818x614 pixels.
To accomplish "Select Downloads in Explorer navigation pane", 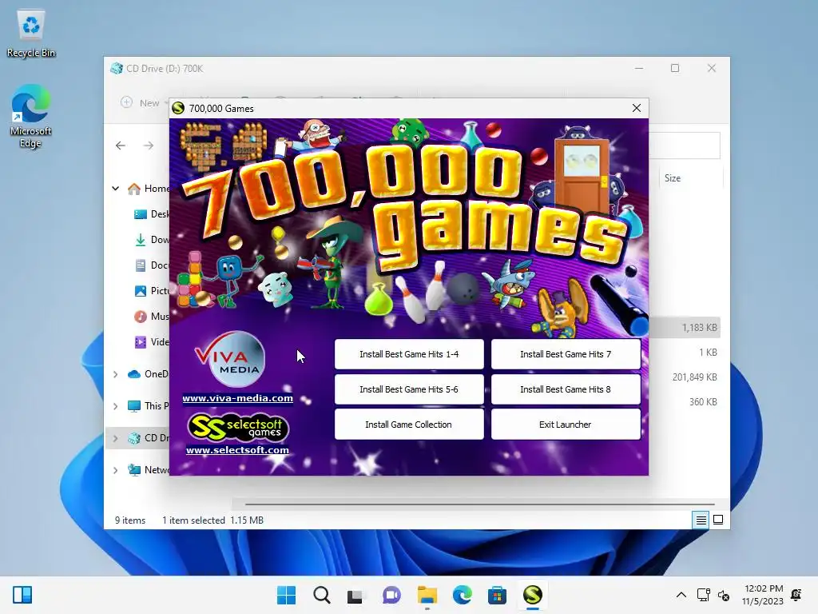I will click(x=151, y=240).
